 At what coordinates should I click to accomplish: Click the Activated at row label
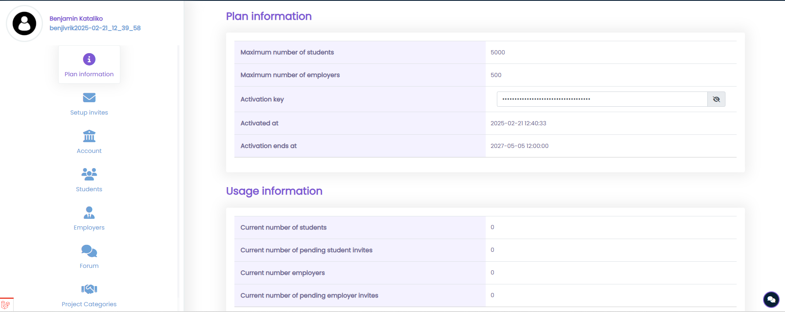click(x=260, y=123)
